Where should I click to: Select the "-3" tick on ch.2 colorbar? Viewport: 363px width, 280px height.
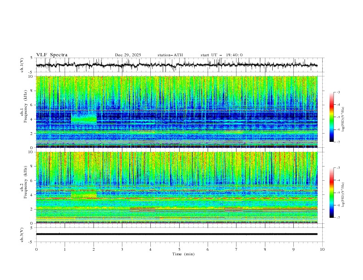pos(338,168)
